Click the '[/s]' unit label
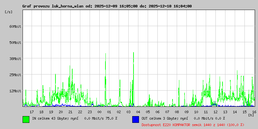This screenshot has height=129, width=258. pos(9,12)
